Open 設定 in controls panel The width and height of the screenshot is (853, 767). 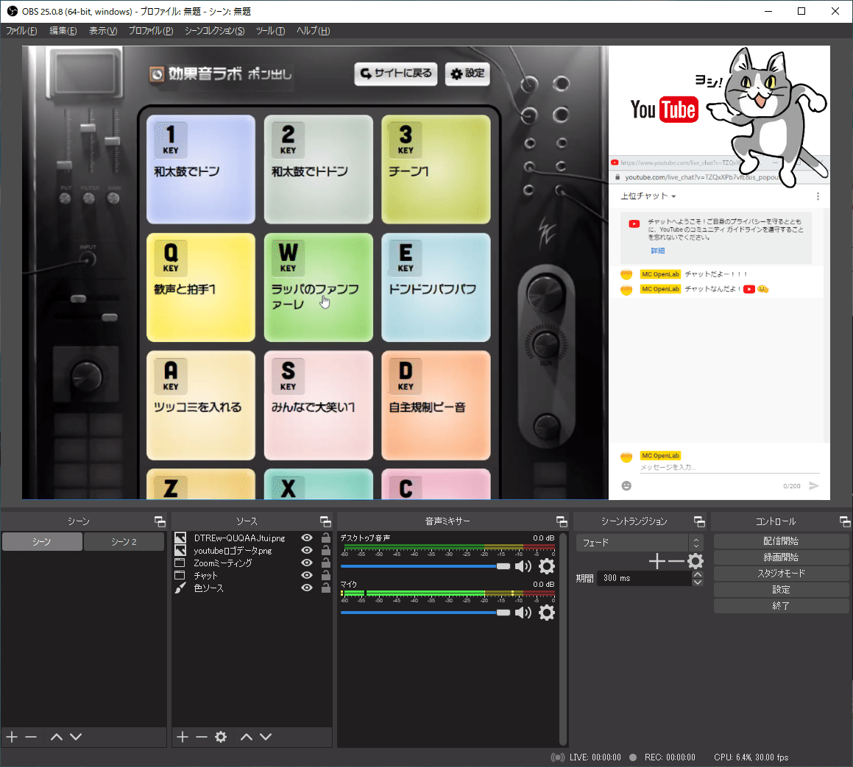(781, 589)
